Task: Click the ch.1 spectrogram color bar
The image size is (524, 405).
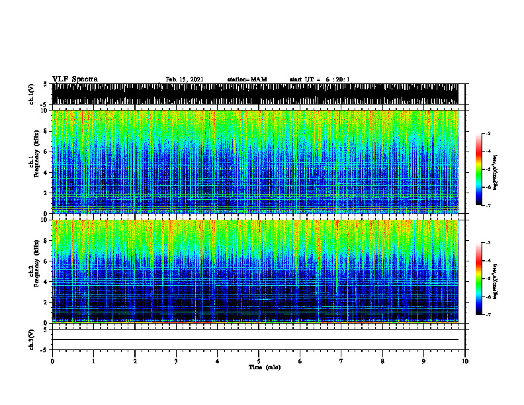Action: pyautogui.click(x=479, y=169)
